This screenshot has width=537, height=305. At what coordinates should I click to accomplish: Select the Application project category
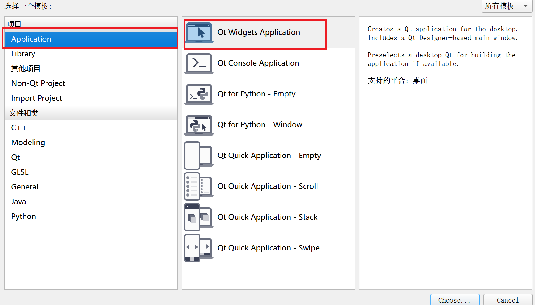click(x=91, y=39)
